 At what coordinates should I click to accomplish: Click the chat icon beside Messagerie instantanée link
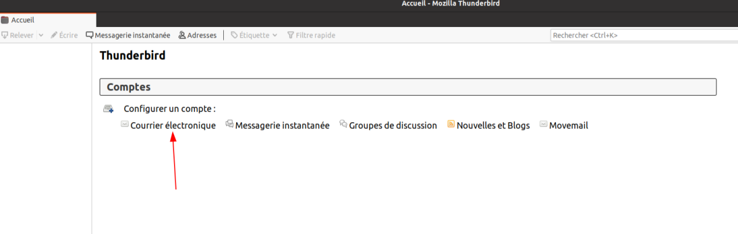pyautogui.click(x=229, y=124)
